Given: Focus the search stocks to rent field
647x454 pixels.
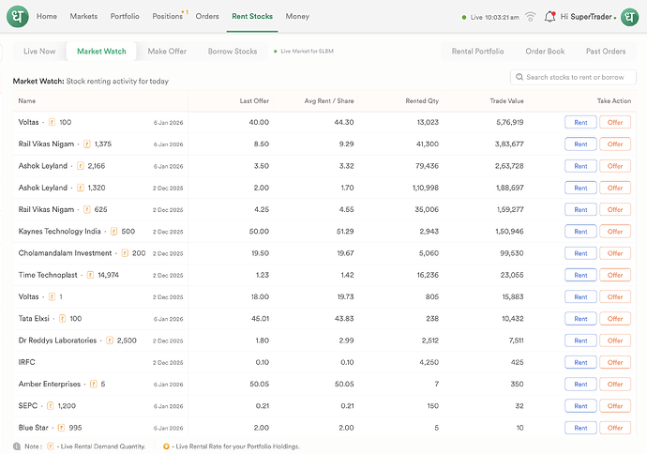Looking at the screenshot, I should (576, 77).
